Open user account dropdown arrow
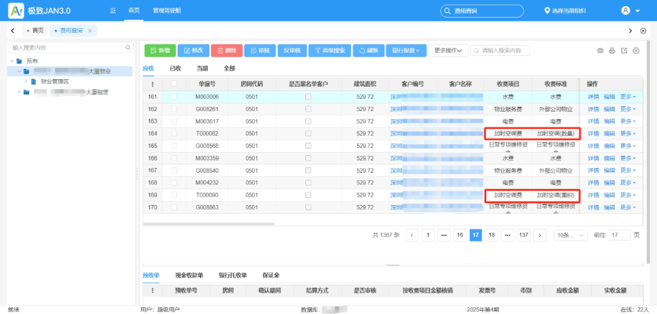This screenshot has height=314, width=657. [638, 11]
